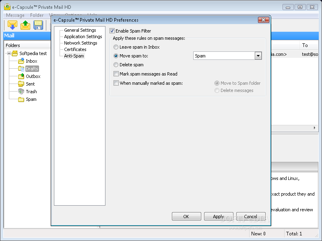Open the Message menu

[x=15, y=15]
